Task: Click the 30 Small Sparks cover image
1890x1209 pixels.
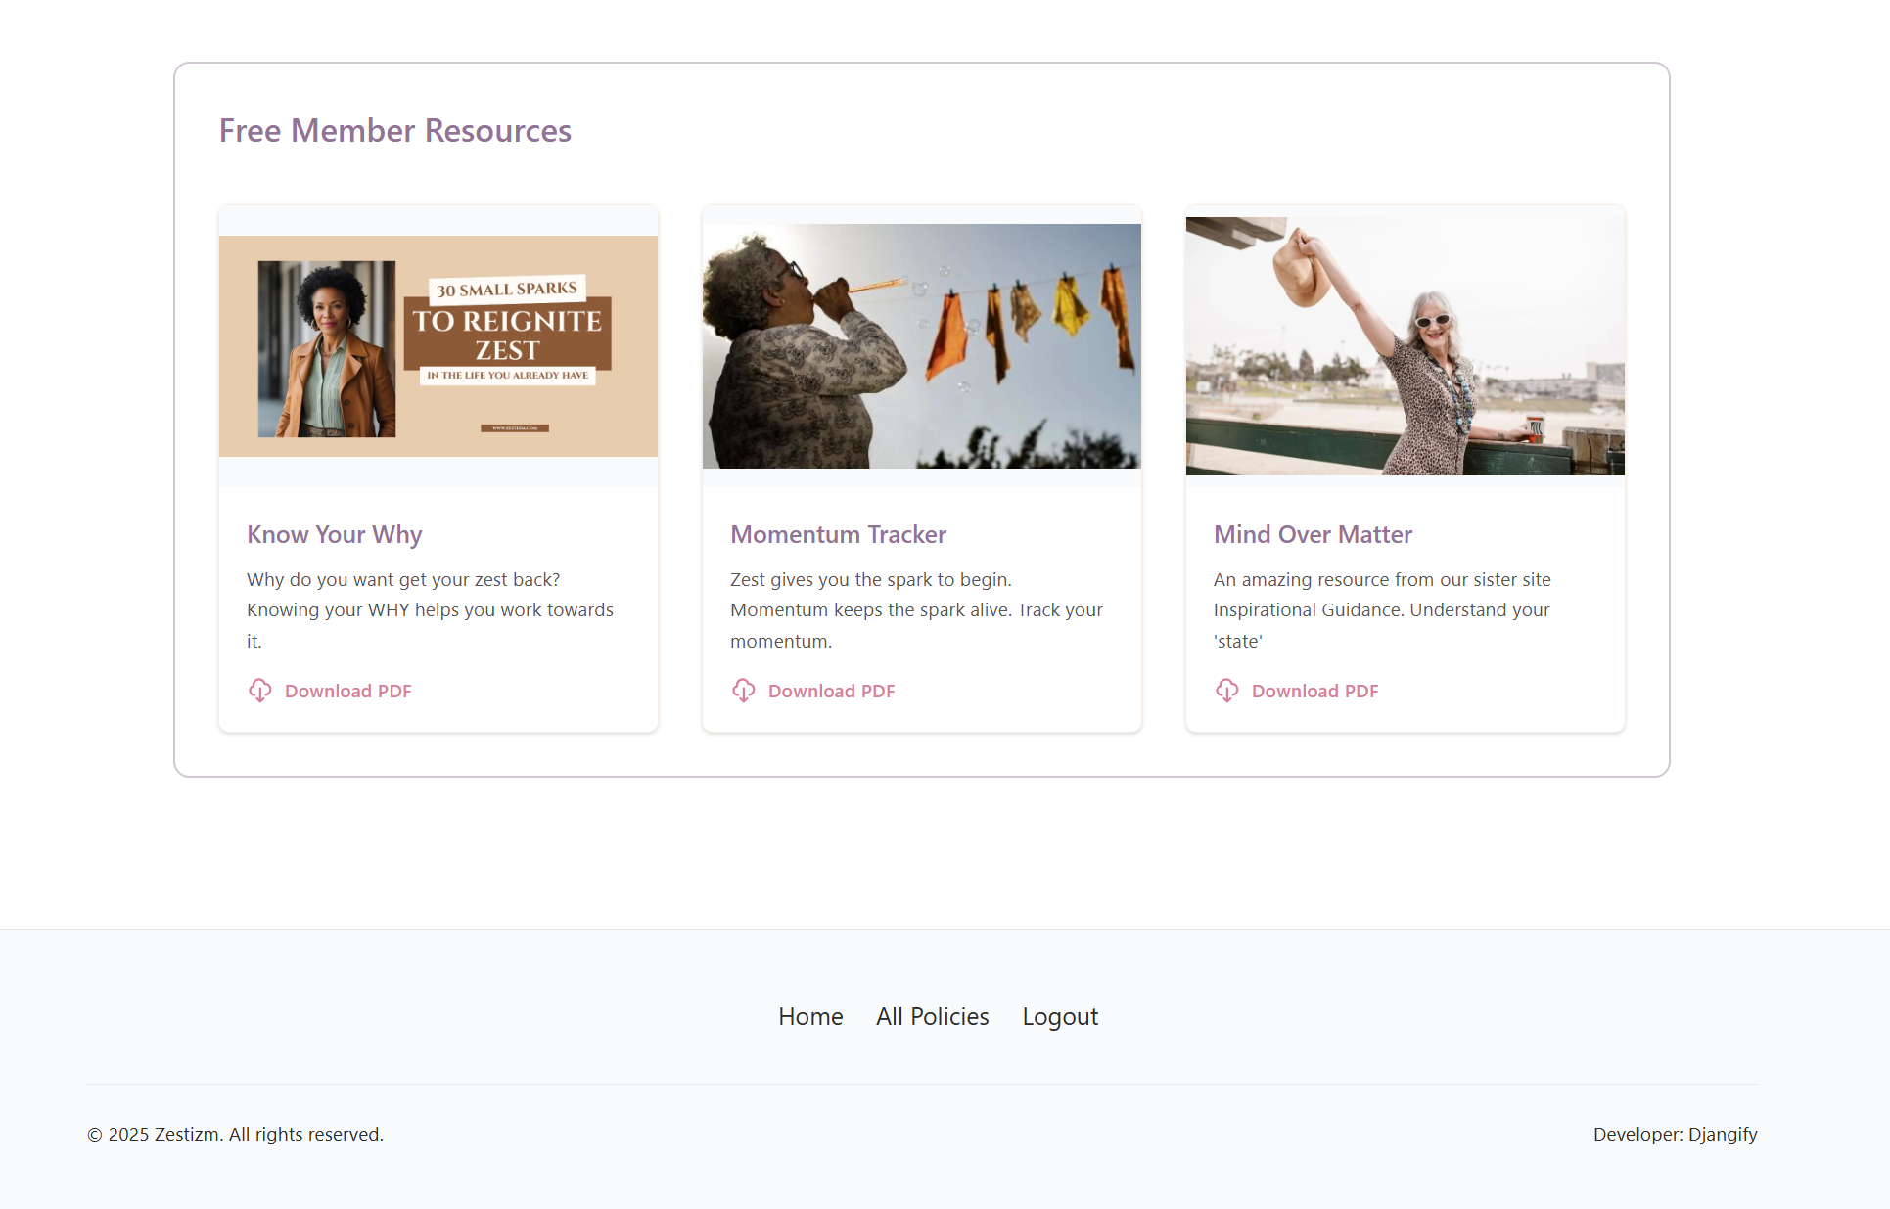Action: [x=438, y=346]
